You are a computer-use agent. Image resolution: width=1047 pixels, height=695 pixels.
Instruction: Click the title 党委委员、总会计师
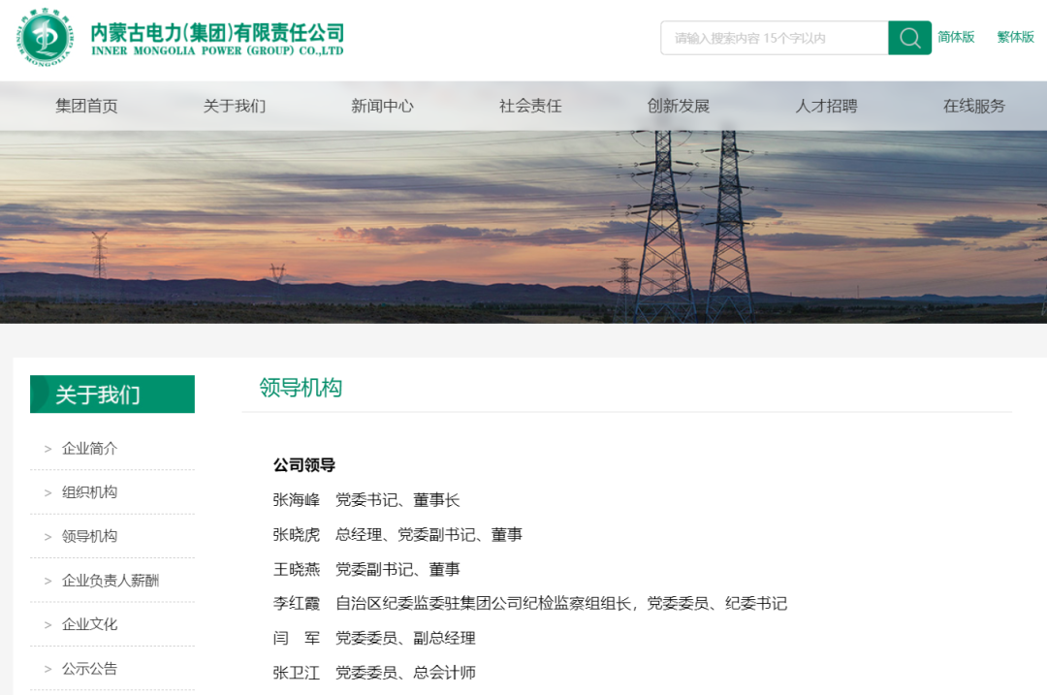(405, 673)
